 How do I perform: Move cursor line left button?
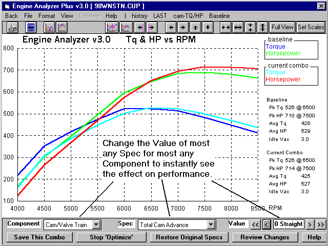click(x=140, y=27)
